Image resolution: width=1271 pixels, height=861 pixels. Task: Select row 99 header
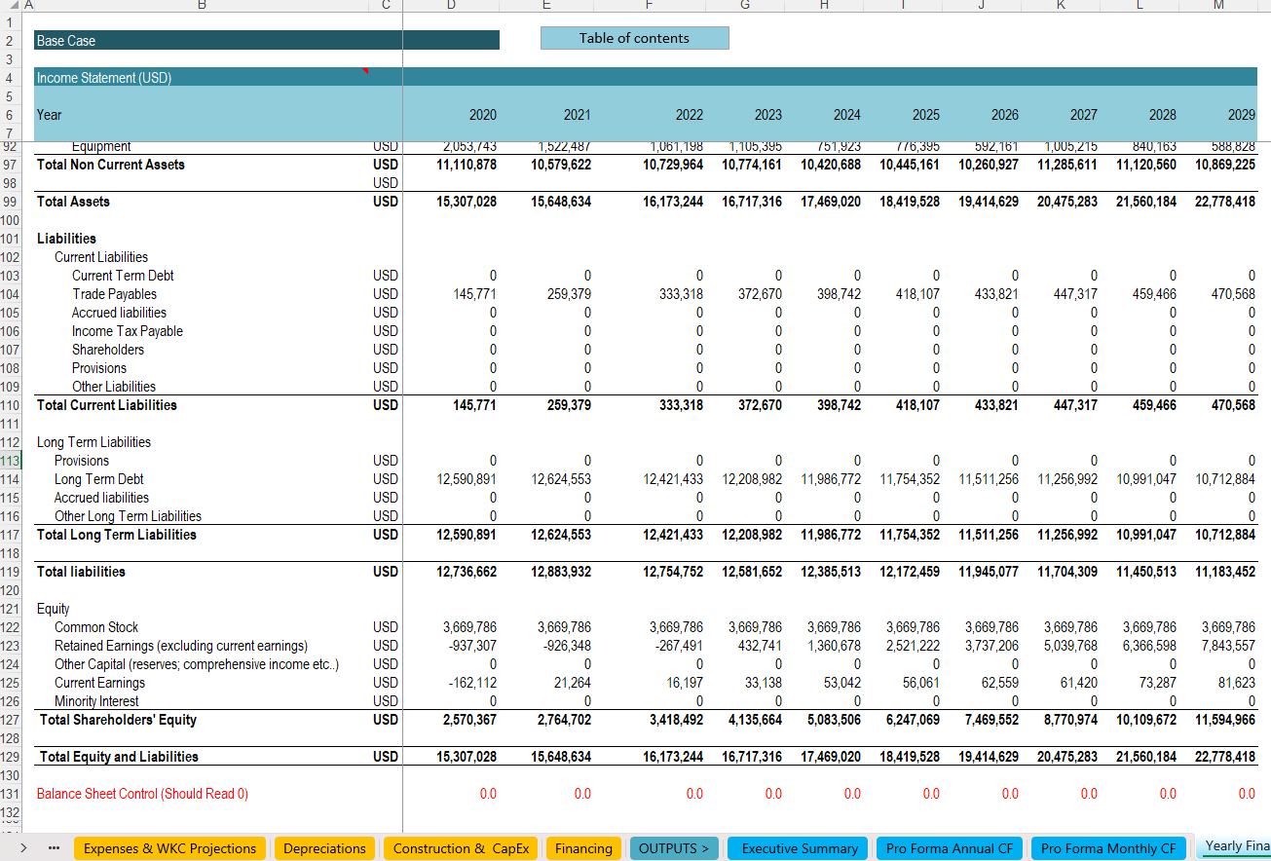pos(11,202)
